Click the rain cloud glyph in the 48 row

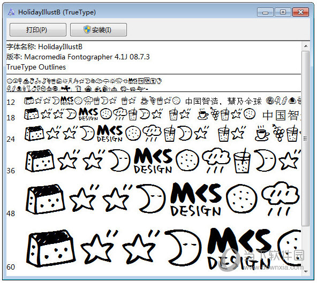281,199
